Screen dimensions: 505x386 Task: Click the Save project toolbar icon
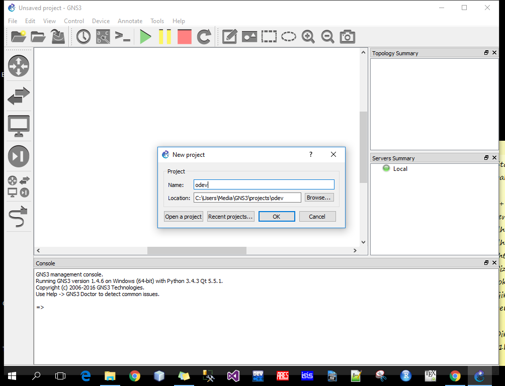click(58, 37)
